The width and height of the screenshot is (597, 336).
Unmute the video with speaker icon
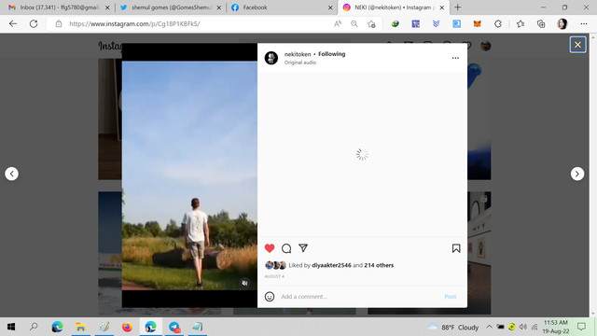244,283
